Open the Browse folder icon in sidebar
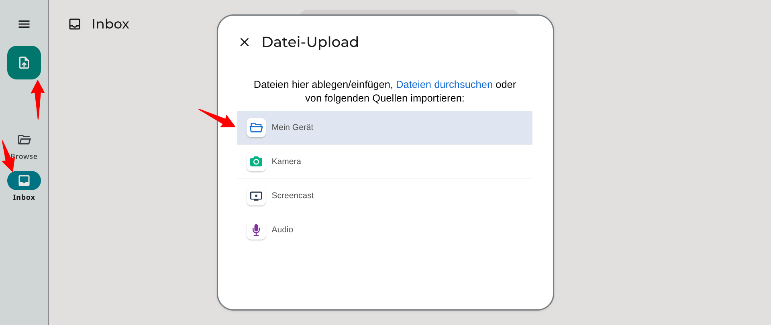This screenshot has height=325, width=771. [x=24, y=140]
